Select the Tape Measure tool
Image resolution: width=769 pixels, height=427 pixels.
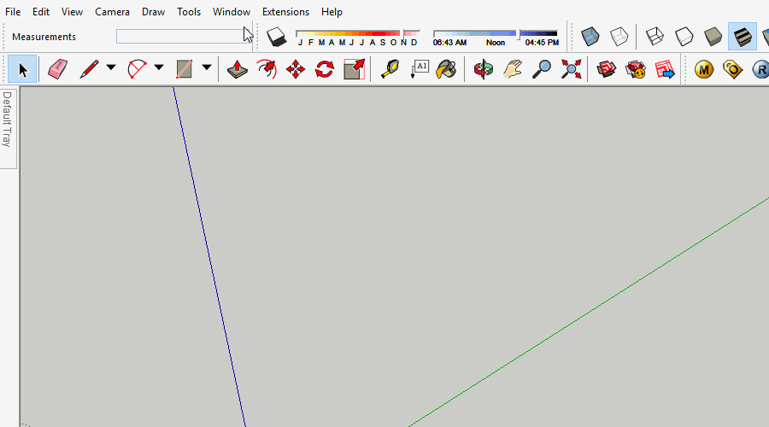click(390, 69)
